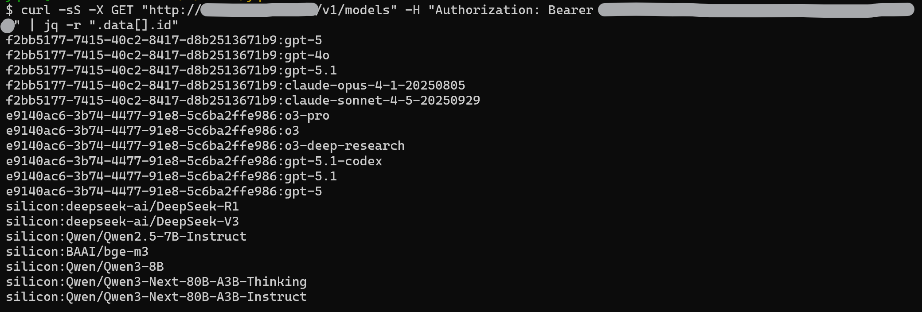This screenshot has width=922, height=312.
Task: Click the e9140ac6 gpt-5.1 model line
Action: tap(171, 176)
